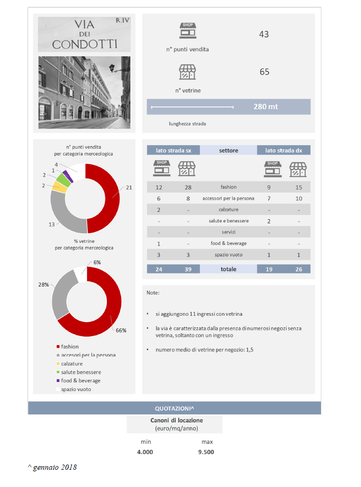Screen dimensions: 361x487
Task: Click the QUOTAZIONI section header bar
Action: click(175, 408)
